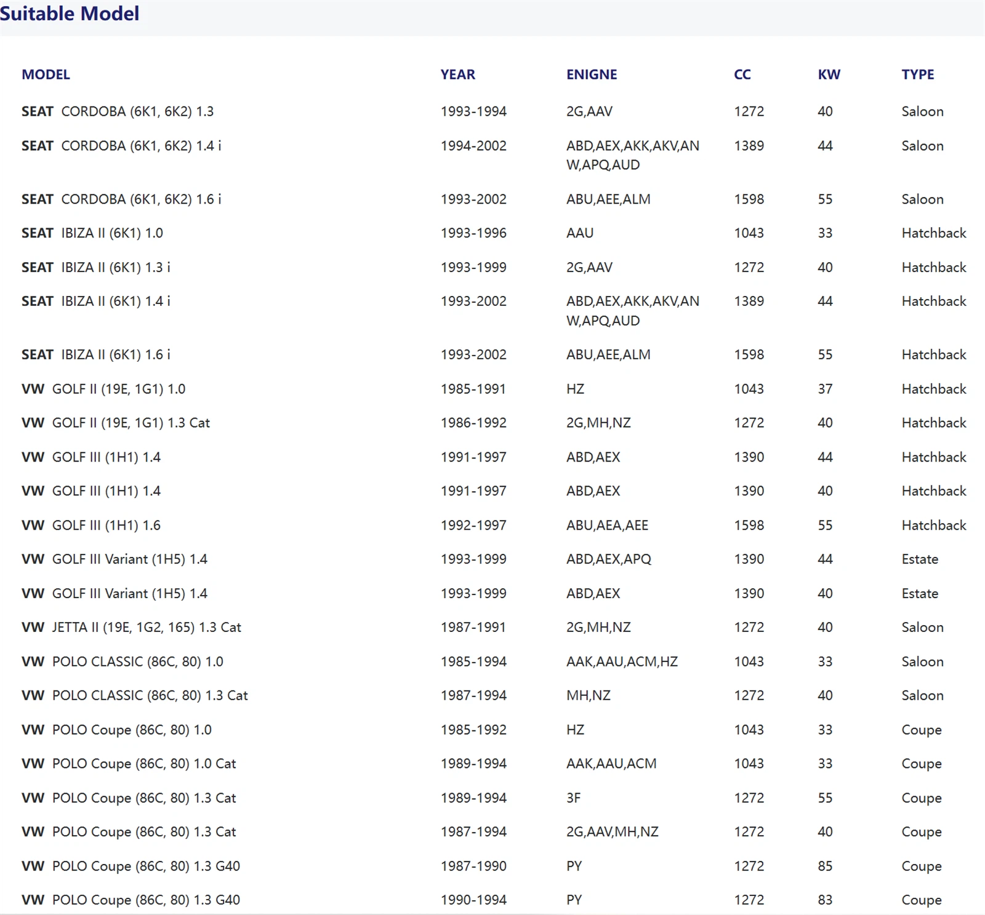Click year '1993-1999' in Ibiza 1.3 i row
Viewport: 985px width, 915px height.
pyautogui.click(x=473, y=268)
